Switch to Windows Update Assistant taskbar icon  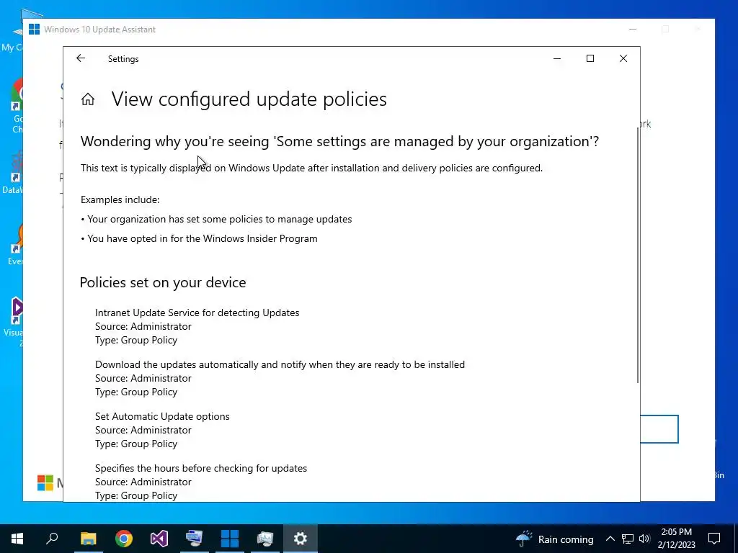point(230,539)
